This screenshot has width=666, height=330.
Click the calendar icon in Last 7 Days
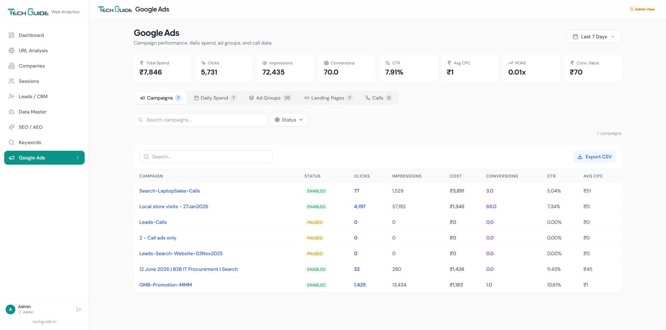(x=575, y=37)
